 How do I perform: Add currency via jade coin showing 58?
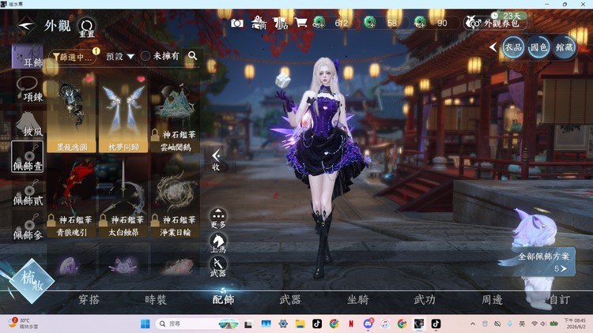(x=370, y=23)
